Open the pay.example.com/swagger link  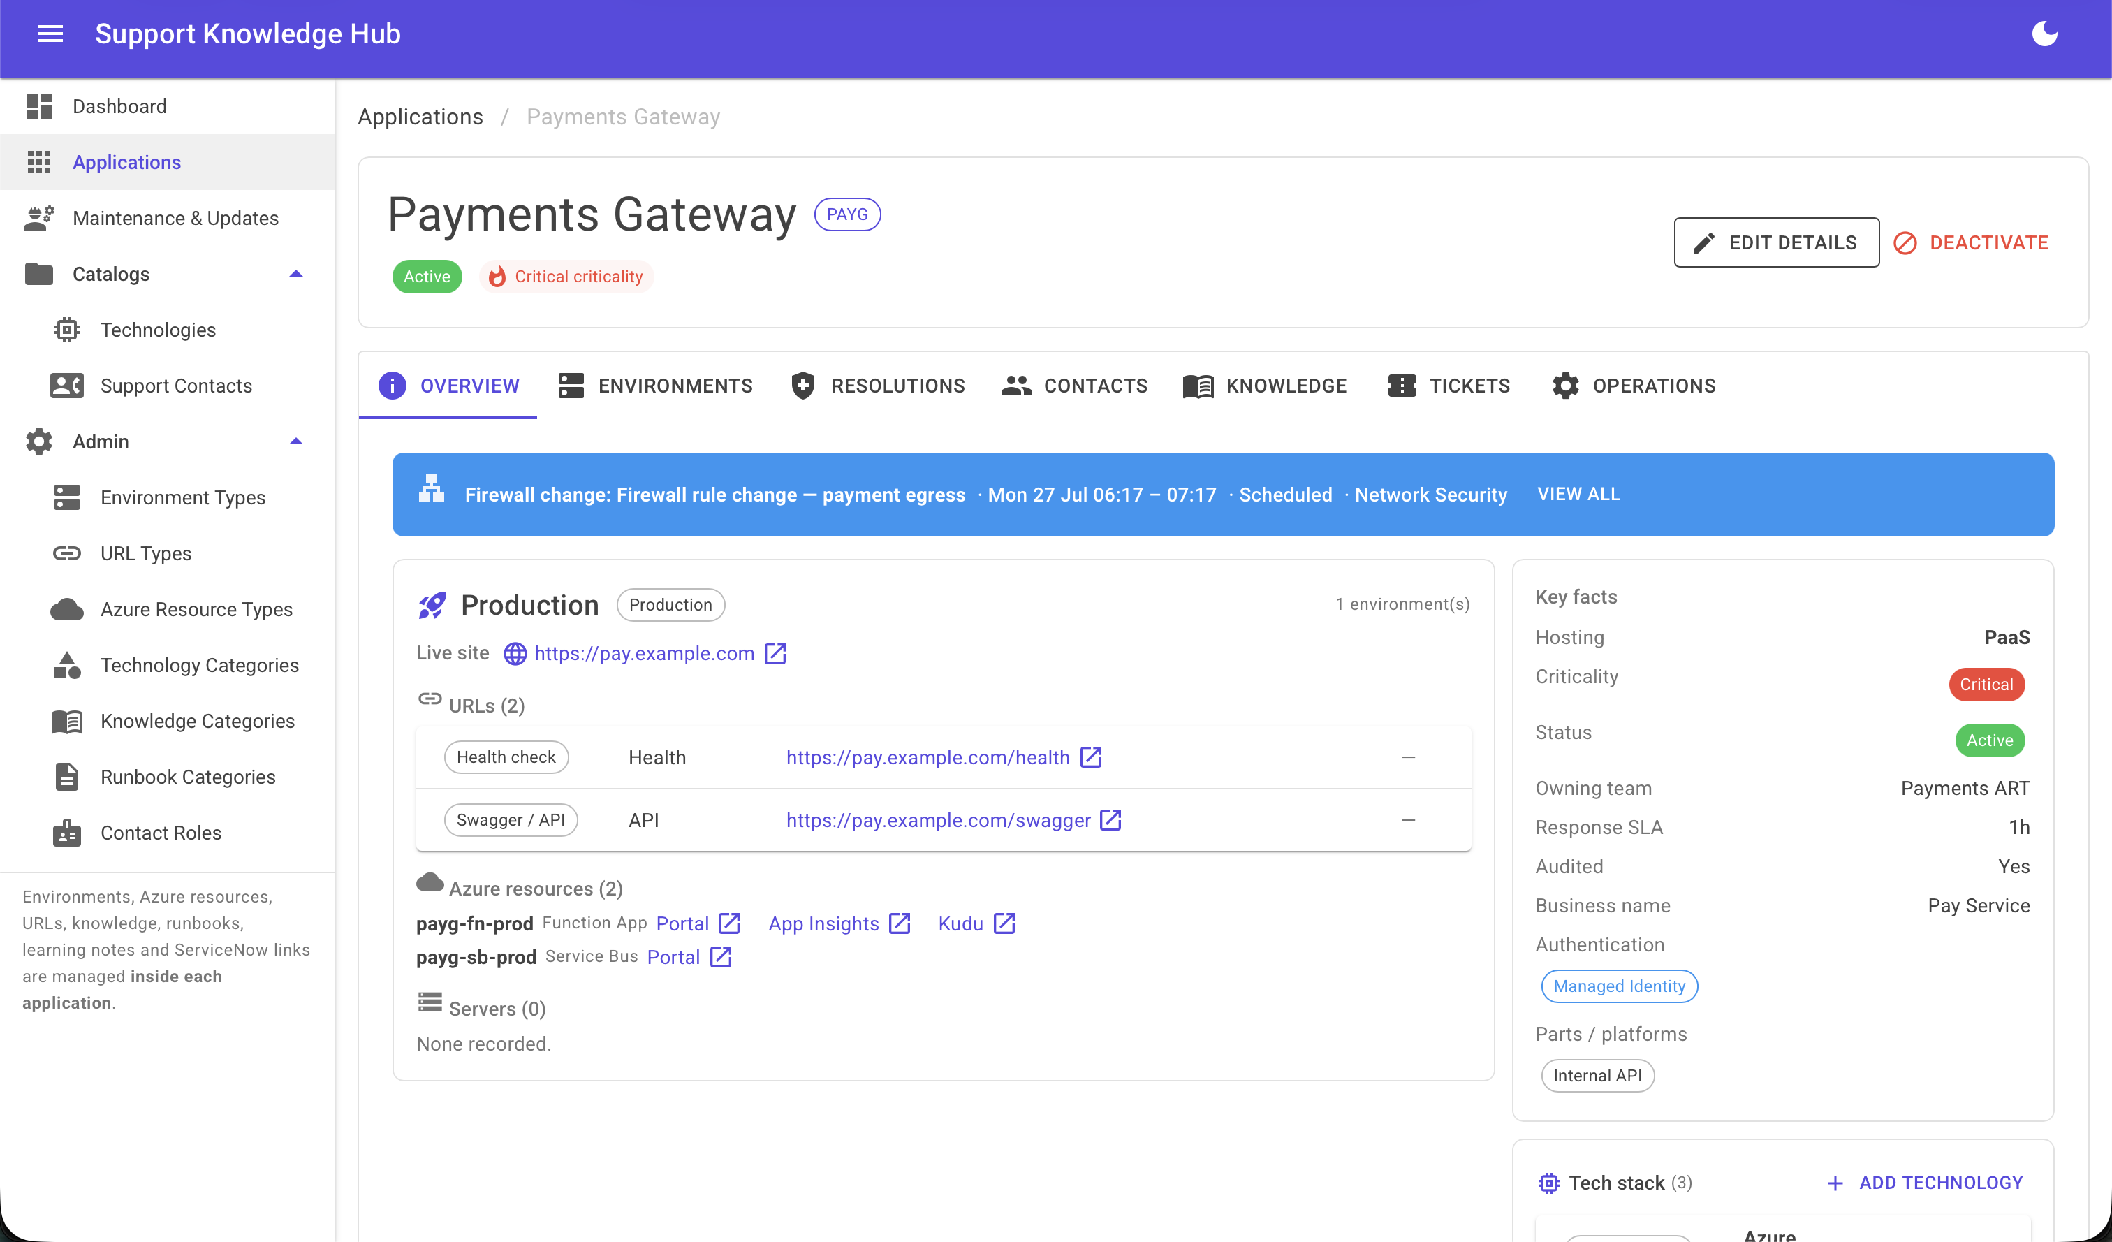click(938, 819)
